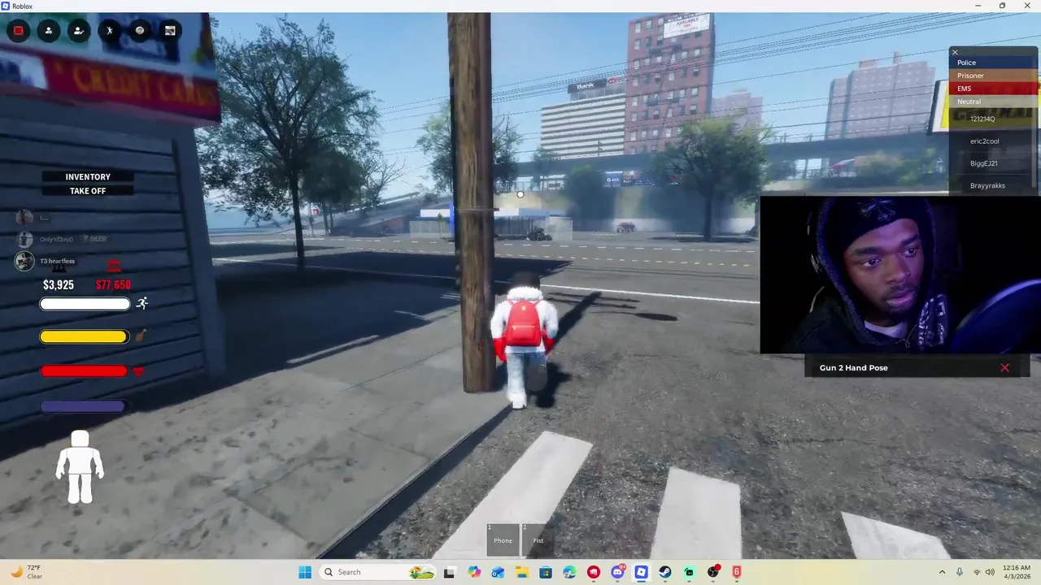Open the network WiFi tray icon
The image size is (1041, 585).
977,572
